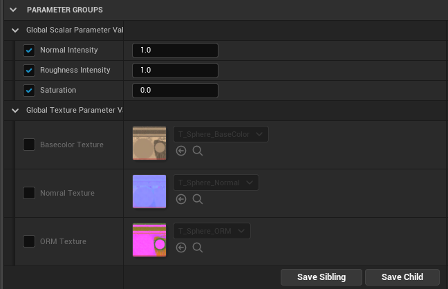Open the T_Sphere_Normal texture dropdown
This screenshot has height=289, width=448.
pyautogui.click(x=216, y=183)
